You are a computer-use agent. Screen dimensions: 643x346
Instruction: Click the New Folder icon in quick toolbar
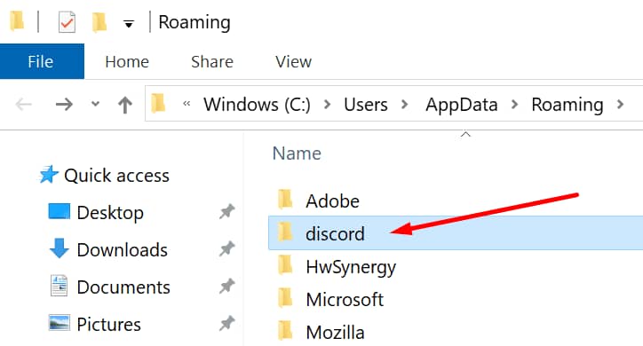click(x=99, y=22)
